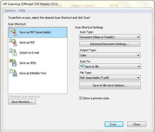Expand the File Type PDF-Searchable dropdown

[x=138, y=78]
